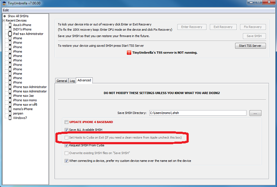
Task: Select iPhone ของ Jae device
Action: (23, 96)
